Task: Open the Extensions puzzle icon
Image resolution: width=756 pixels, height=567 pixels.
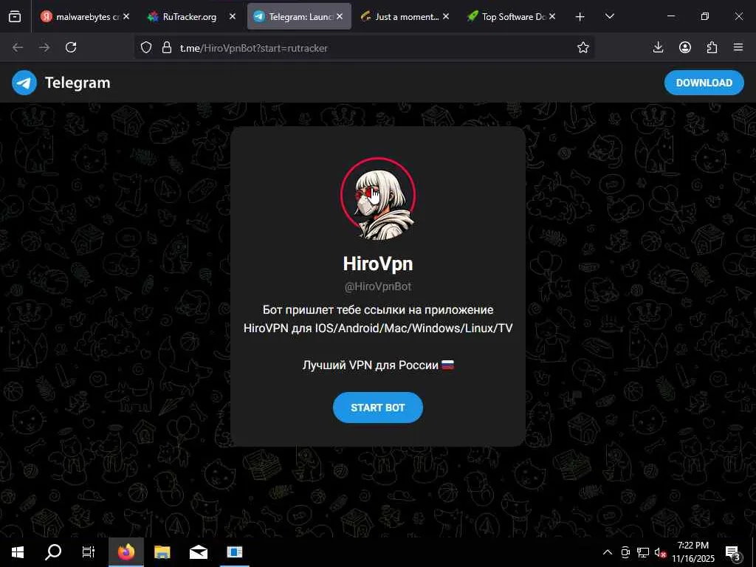Action: [712, 47]
